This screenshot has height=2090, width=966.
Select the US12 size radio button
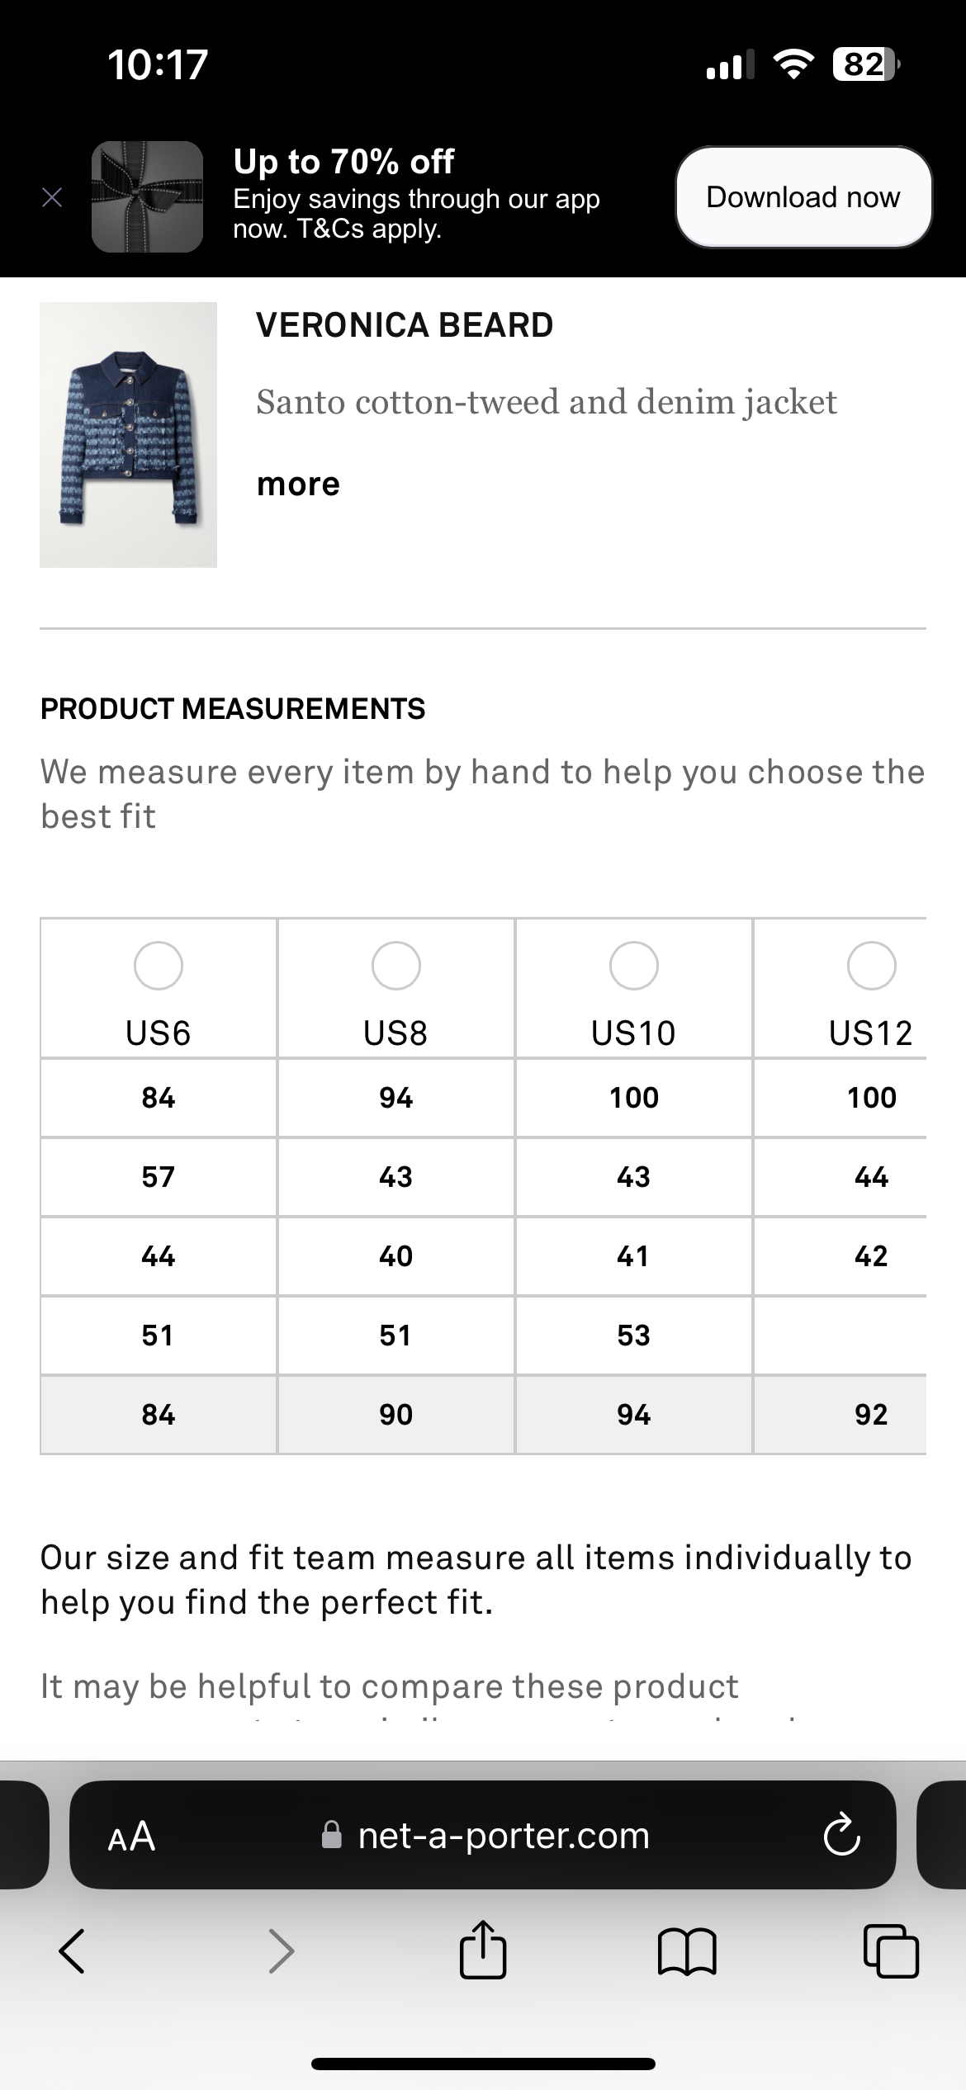[871, 966]
